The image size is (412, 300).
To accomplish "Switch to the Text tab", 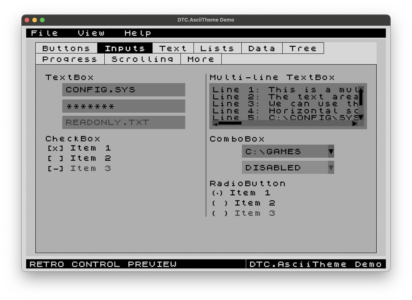I will 173,48.
